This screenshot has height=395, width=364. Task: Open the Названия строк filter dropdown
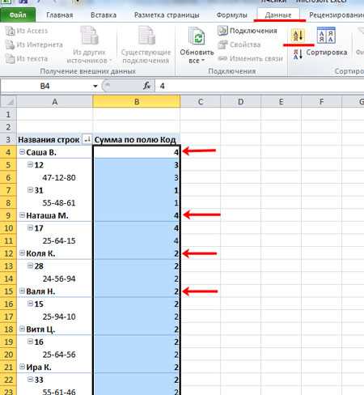(x=87, y=139)
